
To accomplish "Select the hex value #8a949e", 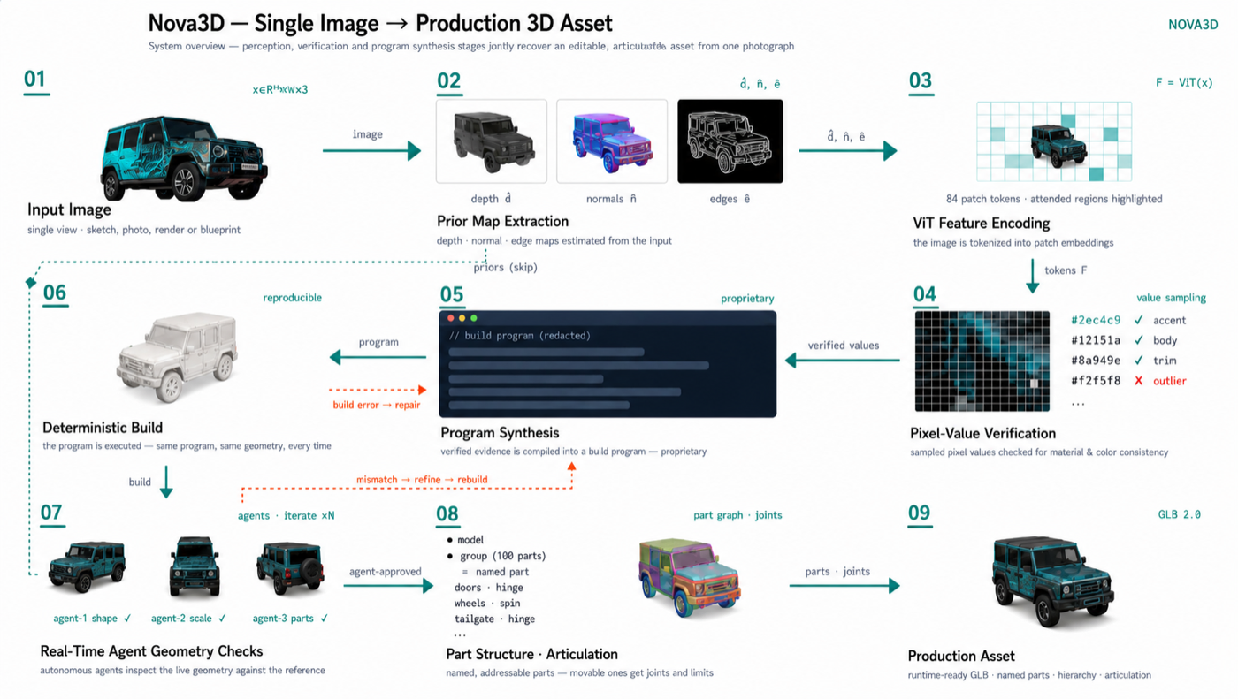I will tap(1096, 361).
